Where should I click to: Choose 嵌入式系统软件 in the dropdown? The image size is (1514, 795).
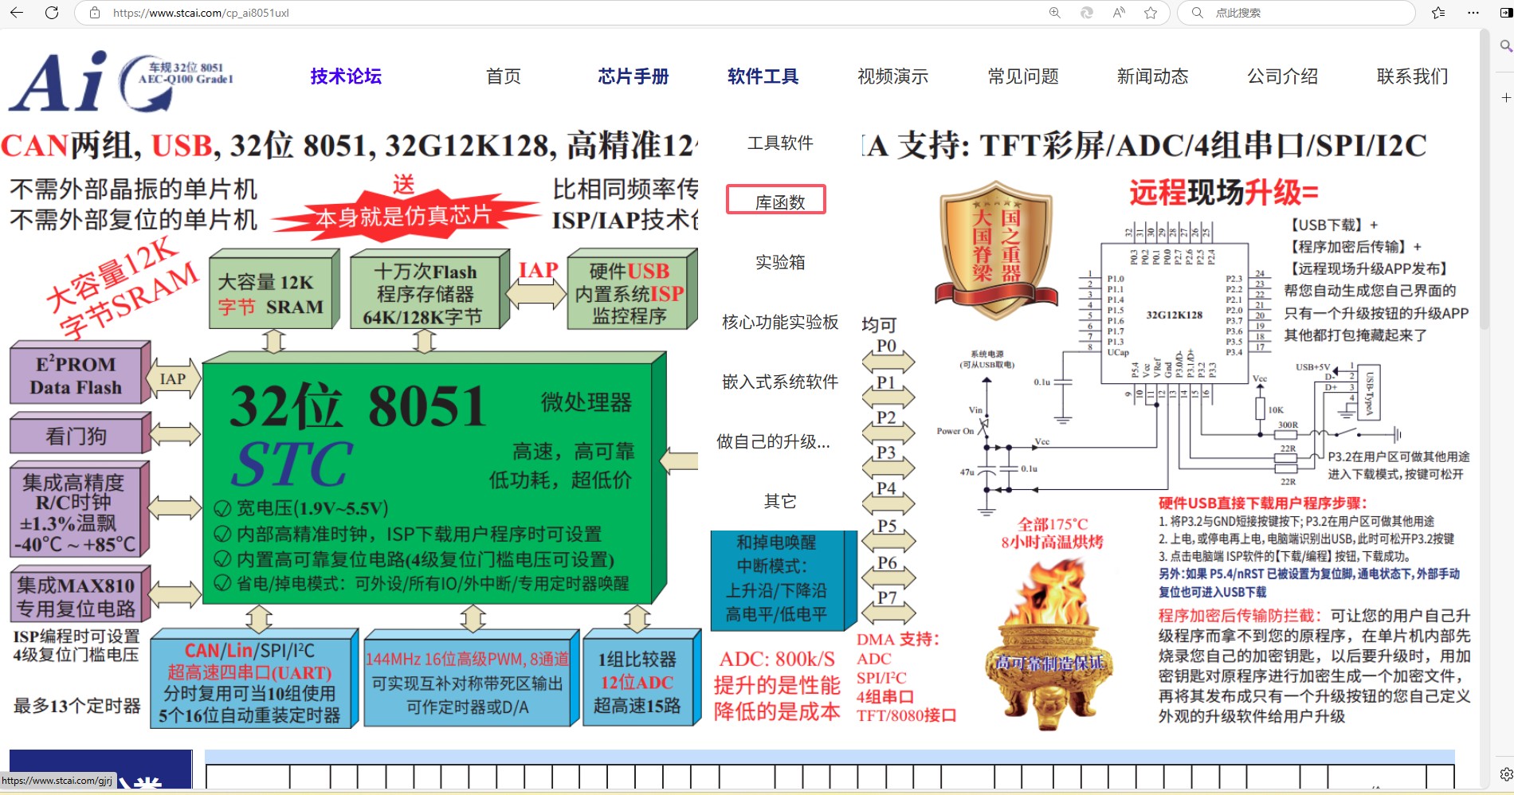coord(780,382)
